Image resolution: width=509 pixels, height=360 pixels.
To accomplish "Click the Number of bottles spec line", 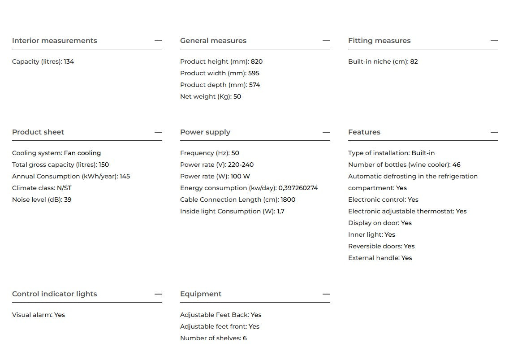I will coord(404,165).
